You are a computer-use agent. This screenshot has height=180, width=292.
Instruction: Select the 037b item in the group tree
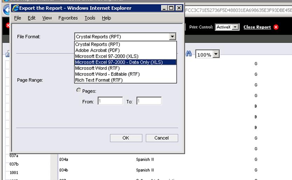14,164
